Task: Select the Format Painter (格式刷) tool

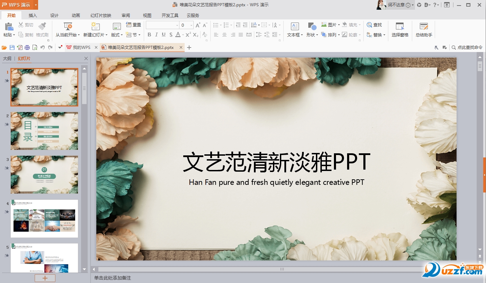Action: pyautogui.click(x=42, y=29)
